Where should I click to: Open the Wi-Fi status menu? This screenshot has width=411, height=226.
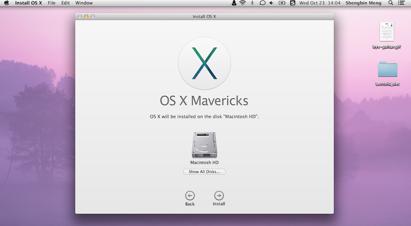tap(243, 3)
